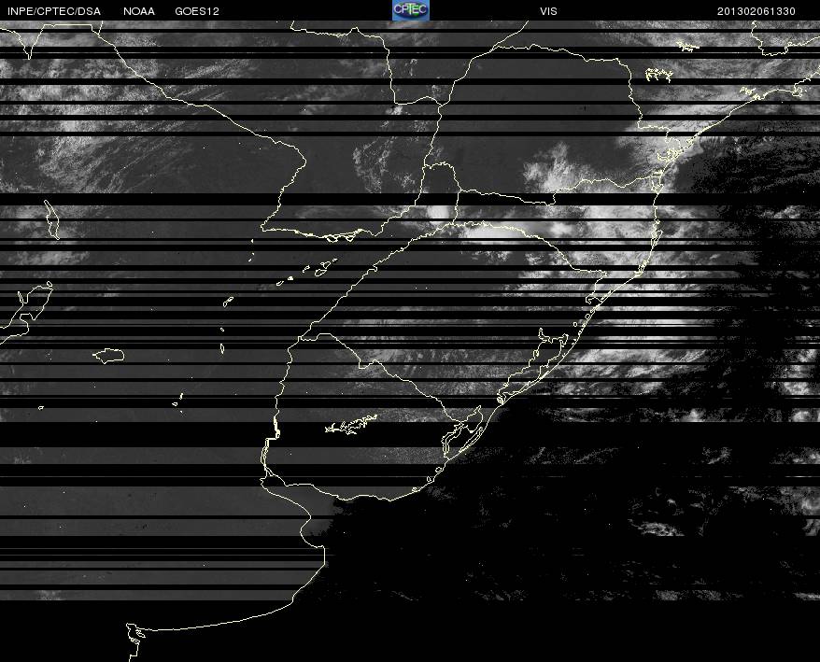This screenshot has width=820, height=662.
Task: Click the NOAA label
Action: point(139,11)
